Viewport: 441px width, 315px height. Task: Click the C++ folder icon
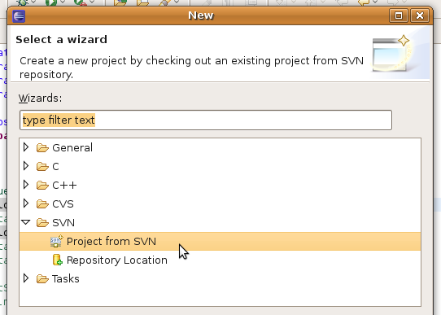click(x=42, y=185)
